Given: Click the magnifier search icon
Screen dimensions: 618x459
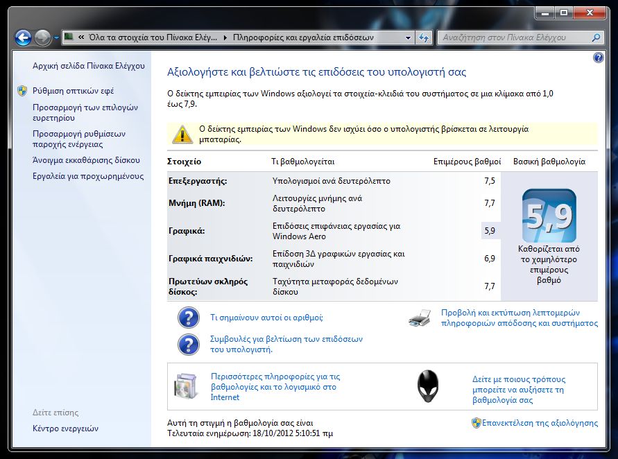Looking at the screenshot, I should pyautogui.click(x=596, y=38).
